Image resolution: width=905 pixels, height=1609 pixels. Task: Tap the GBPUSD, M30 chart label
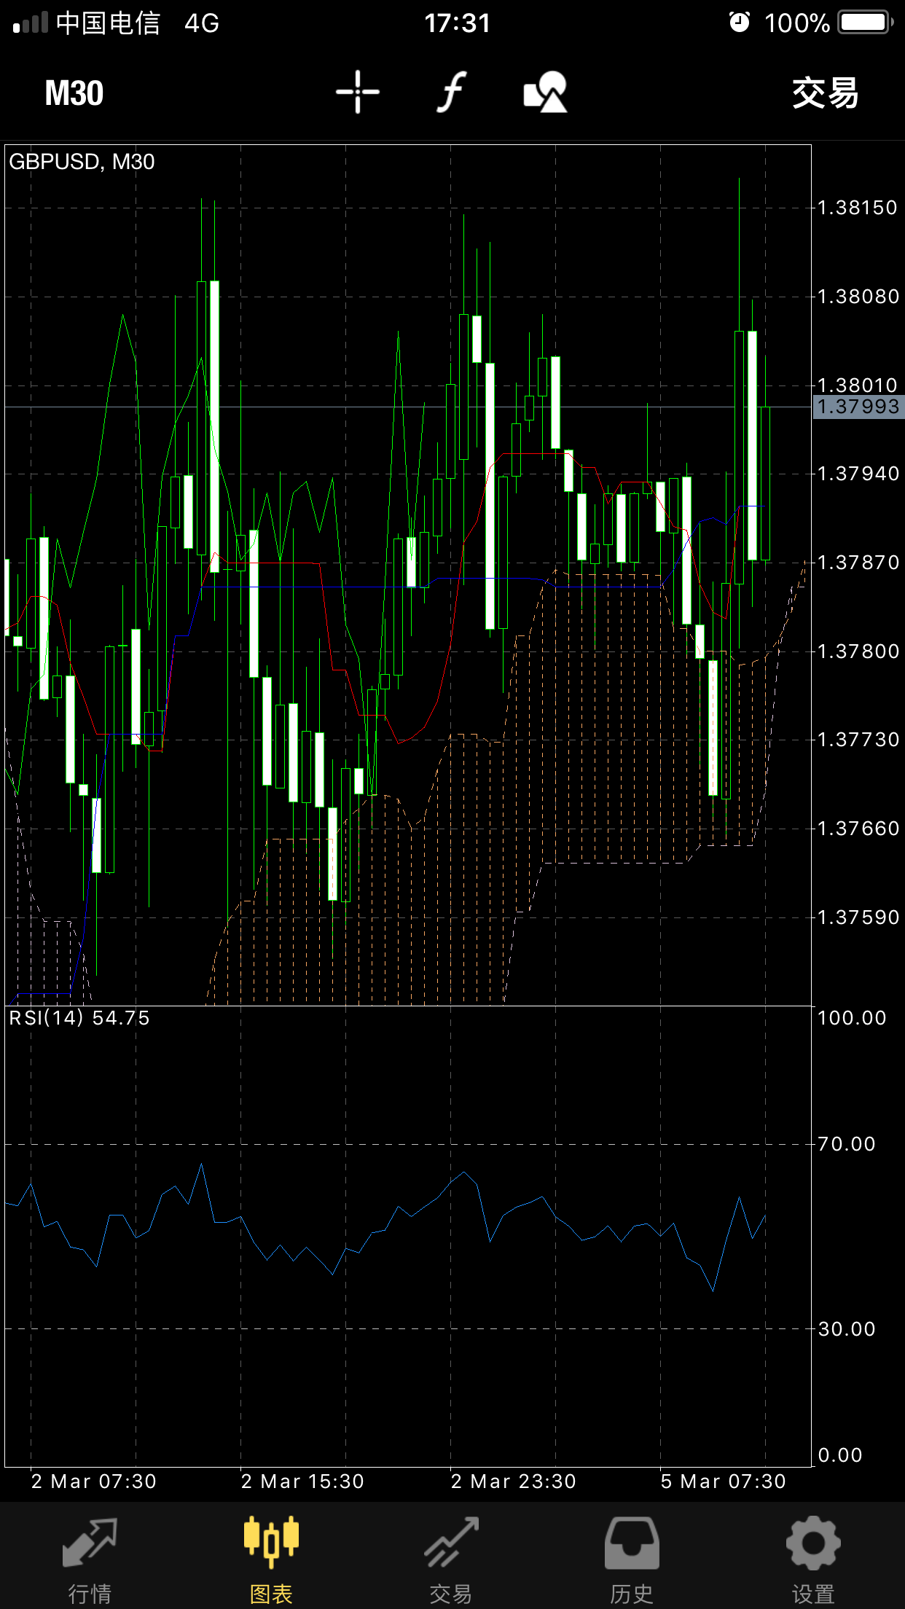pos(82,162)
